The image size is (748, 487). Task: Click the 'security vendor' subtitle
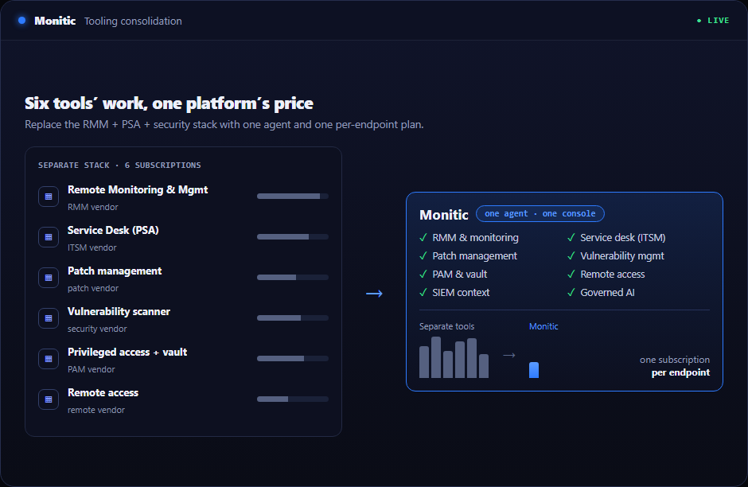tap(97, 329)
